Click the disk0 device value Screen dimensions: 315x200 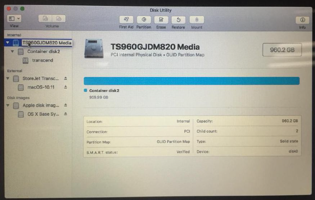coord(293,151)
